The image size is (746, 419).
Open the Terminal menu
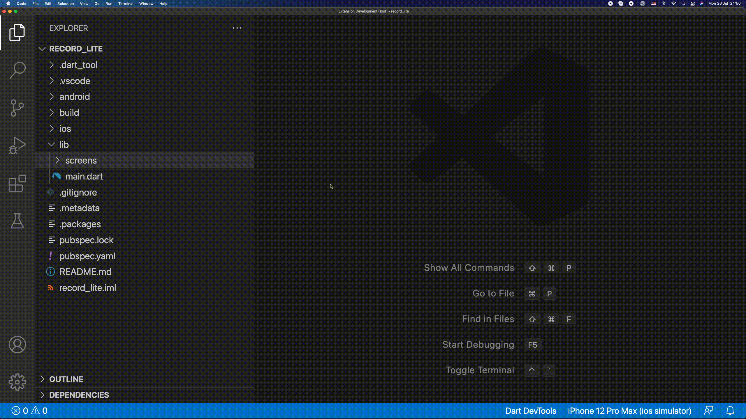coord(126,3)
